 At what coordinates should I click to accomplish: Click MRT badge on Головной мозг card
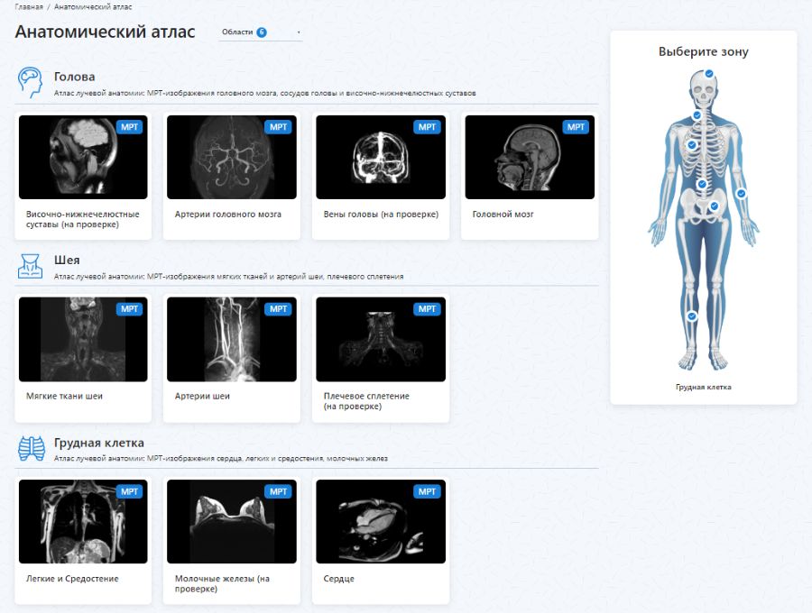[576, 127]
